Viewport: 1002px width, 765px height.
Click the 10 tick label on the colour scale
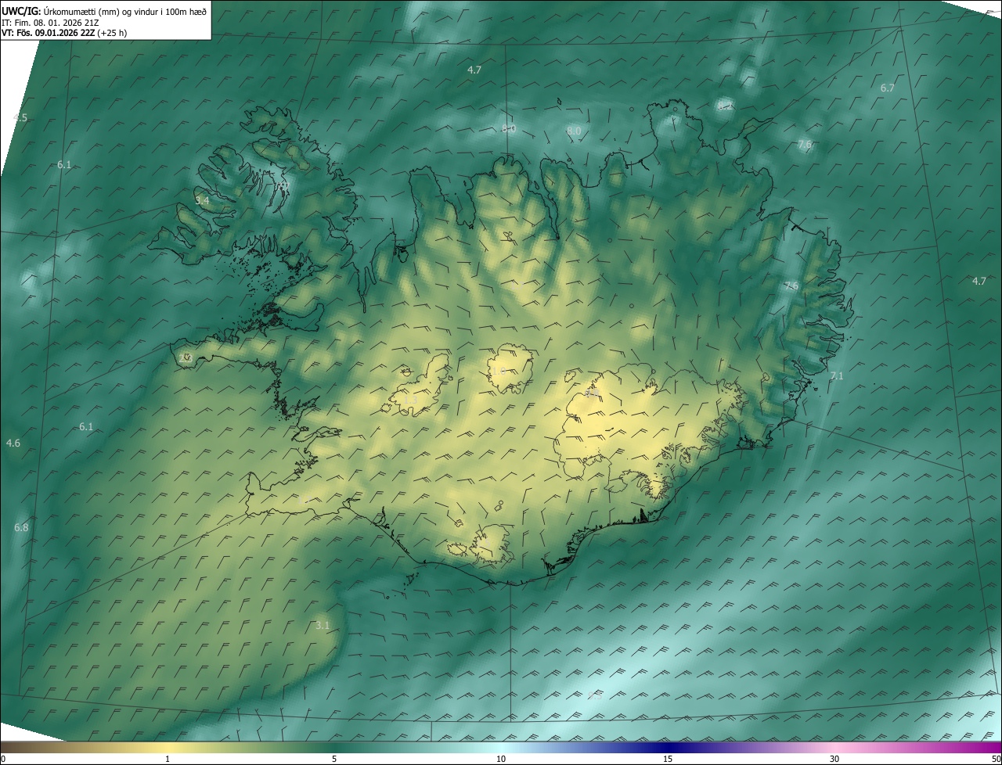click(x=501, y=760)
